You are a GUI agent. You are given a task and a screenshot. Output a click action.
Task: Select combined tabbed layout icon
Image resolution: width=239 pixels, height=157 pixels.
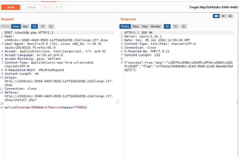(x=230, y=16)
